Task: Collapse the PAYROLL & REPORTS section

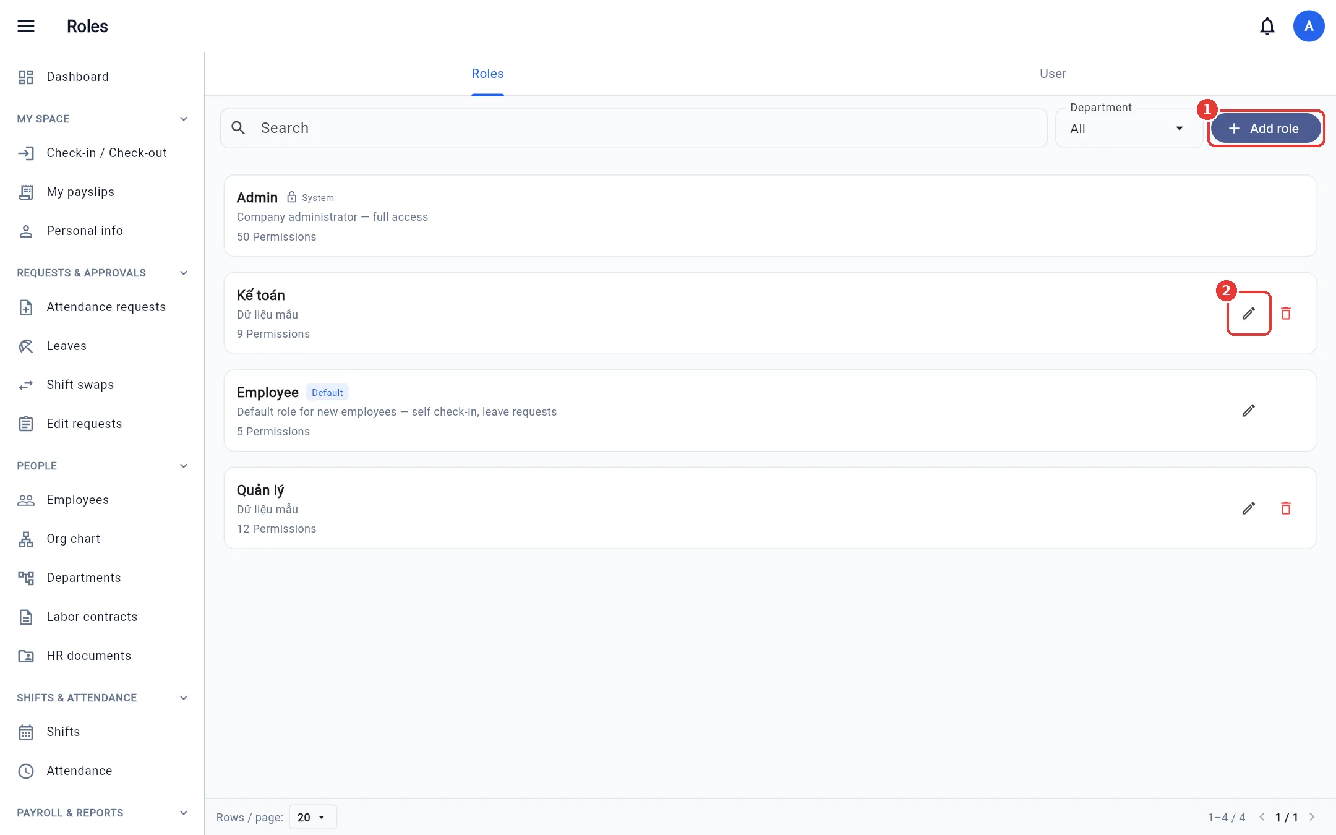Action: [x=184, y=813]
